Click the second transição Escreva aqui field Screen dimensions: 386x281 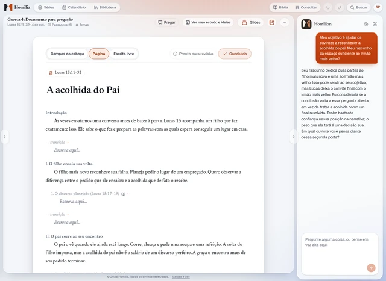[x=67, y=222]
